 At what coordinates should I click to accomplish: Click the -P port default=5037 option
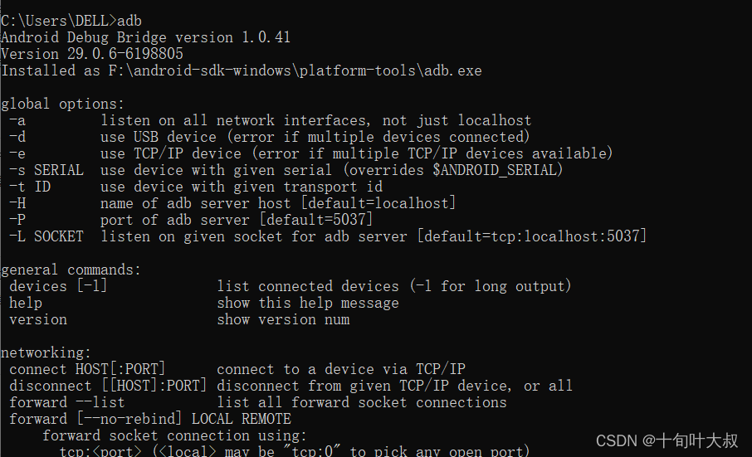pyautogui.click(x=191, y=220)
